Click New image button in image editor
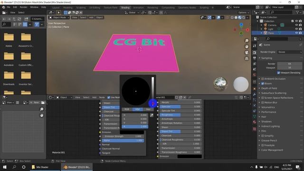304x171 pixels. tap(35, 103)
